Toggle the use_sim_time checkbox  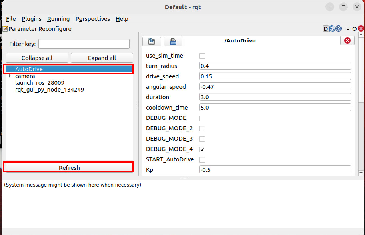pos(202,56)
